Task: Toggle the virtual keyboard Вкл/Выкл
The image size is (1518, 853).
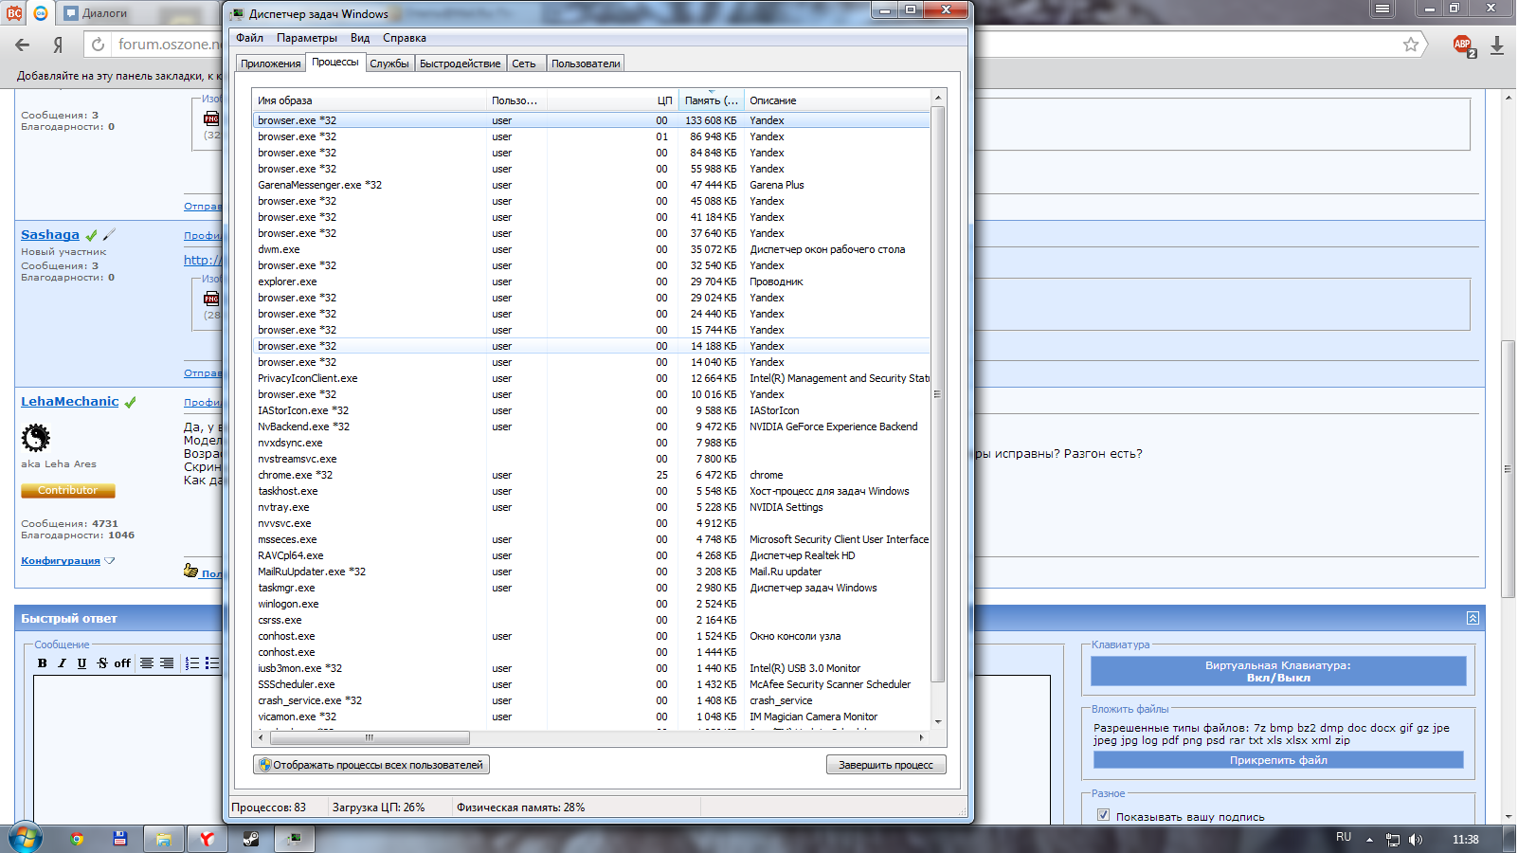Action: click(x=1277, y=671)
